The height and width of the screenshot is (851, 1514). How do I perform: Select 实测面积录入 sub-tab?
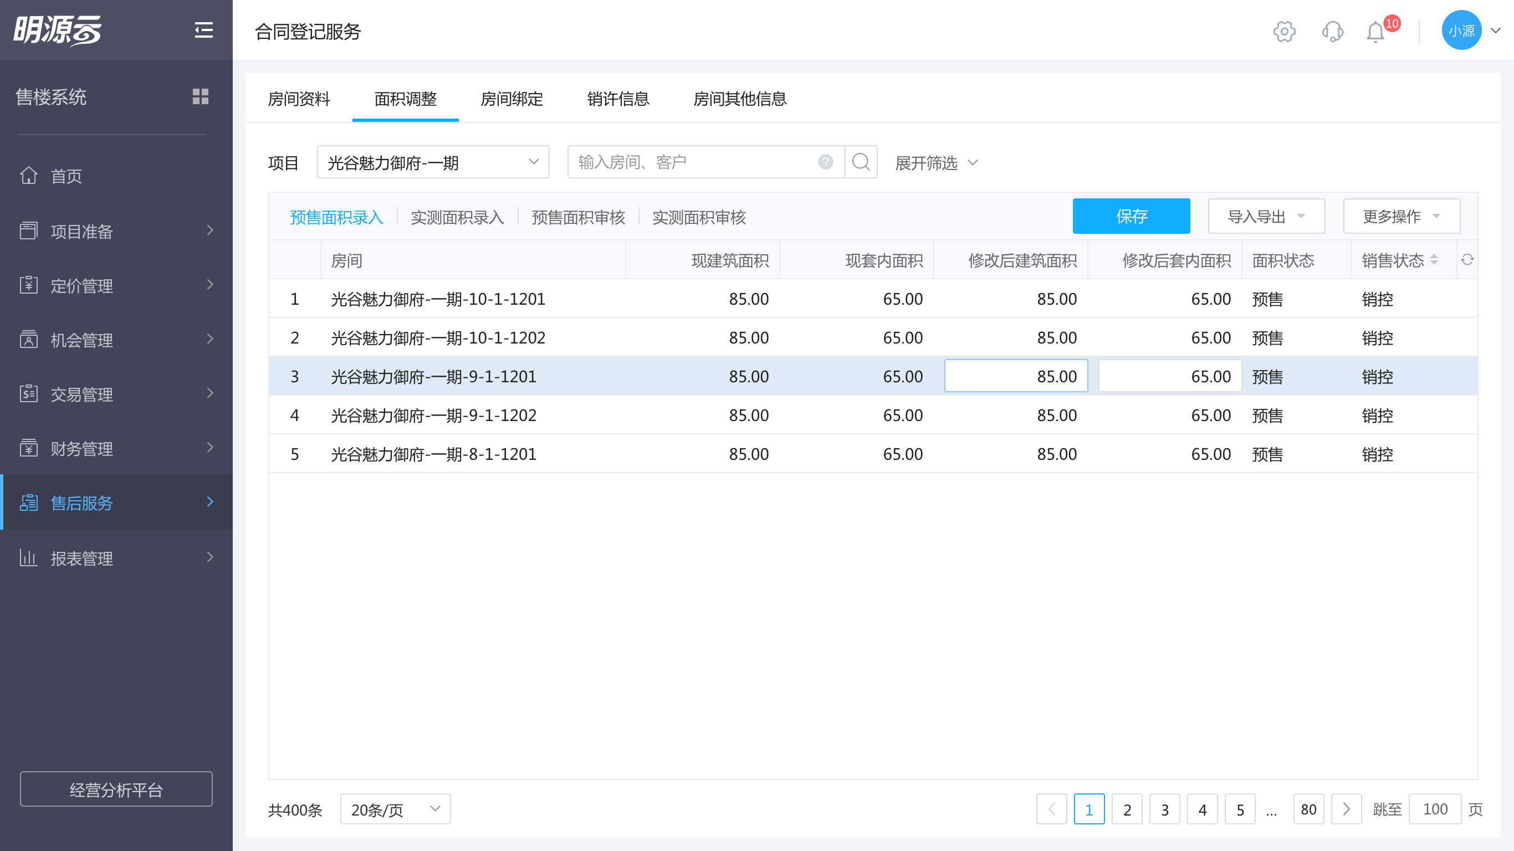[x=457, y=217]
